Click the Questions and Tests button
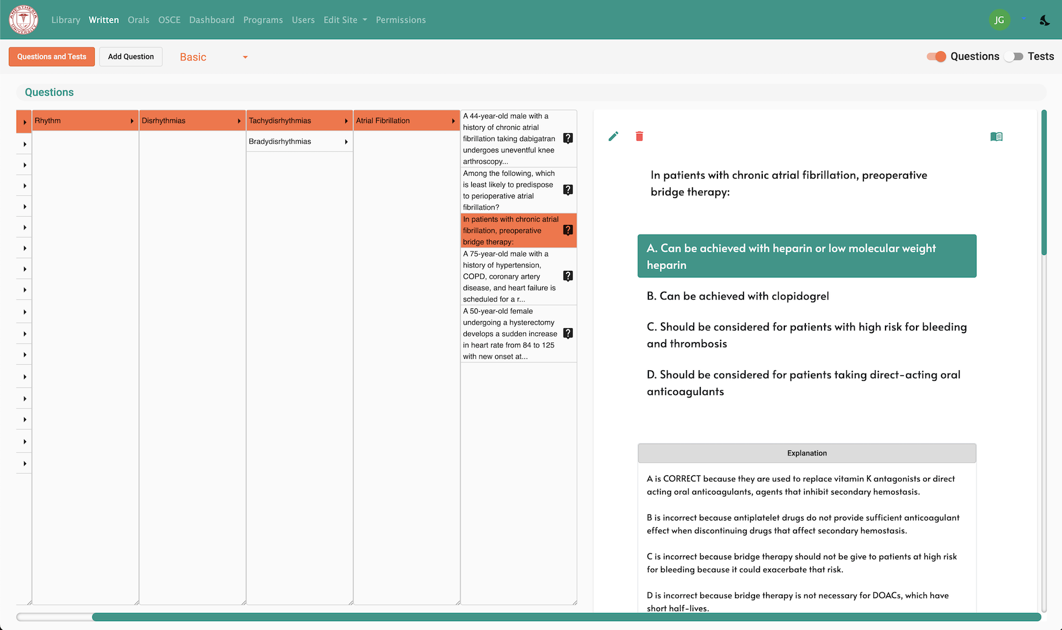 click(51, 56)
